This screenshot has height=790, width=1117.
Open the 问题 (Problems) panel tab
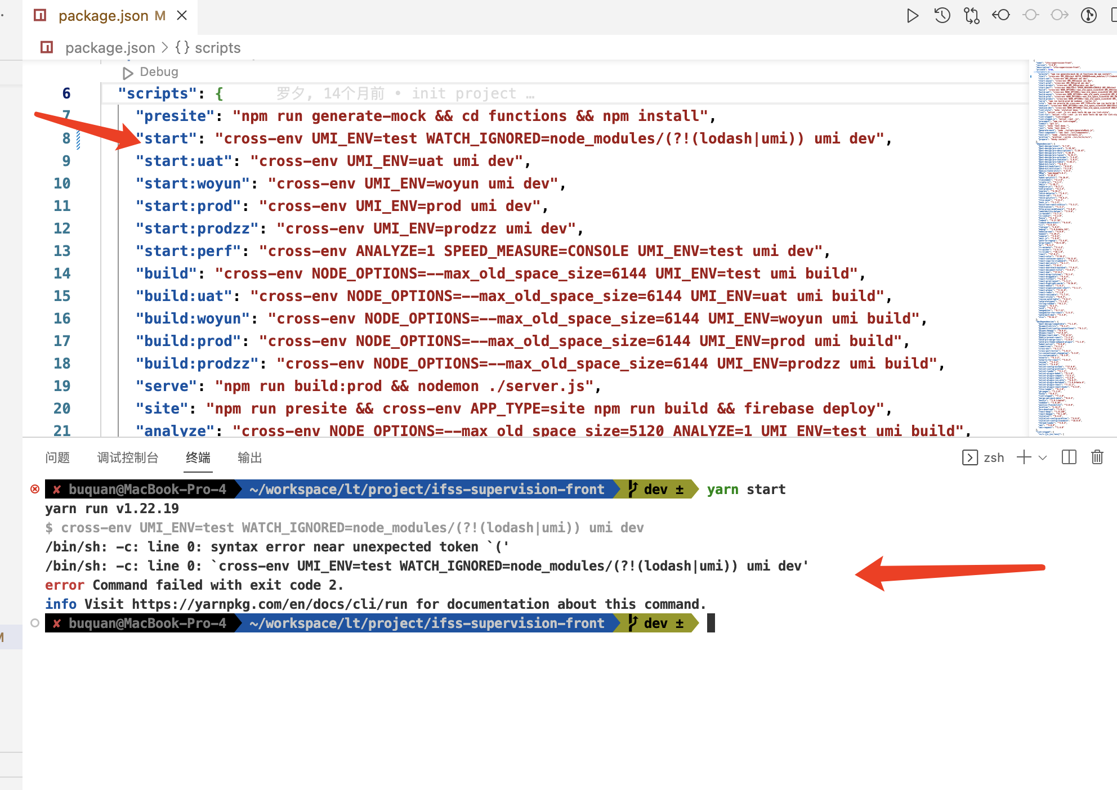[57, 457]
